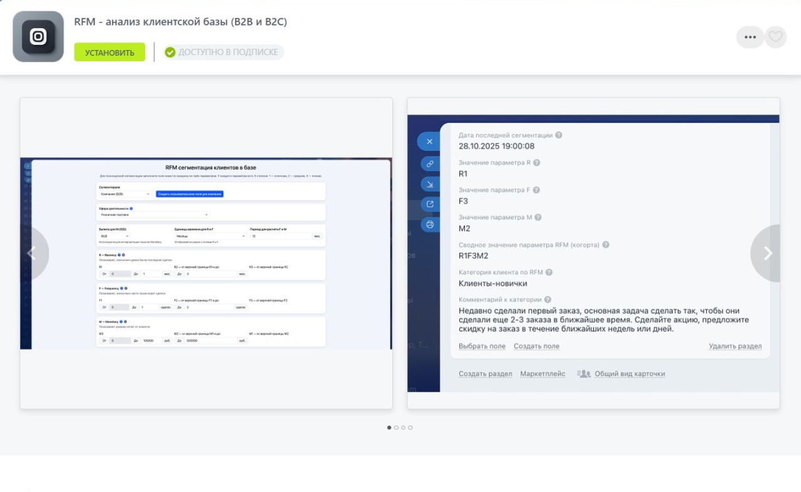Click the printer icon in card sidebar

pos(429,224)
